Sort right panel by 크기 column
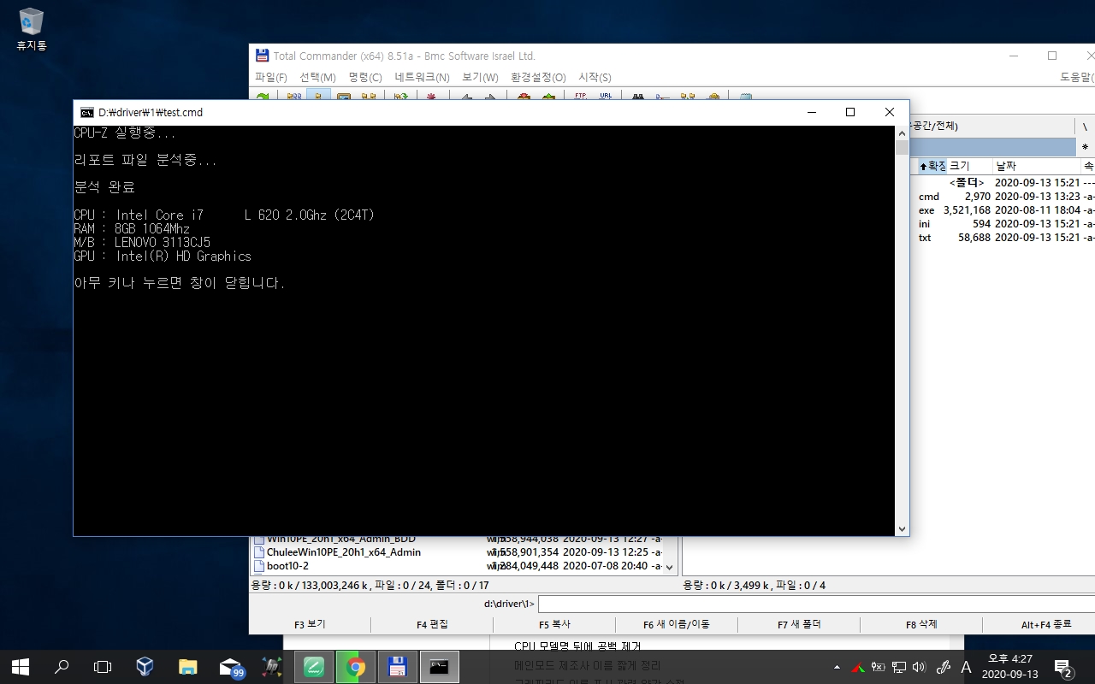Screen dimensions: 1095x684 969,166
